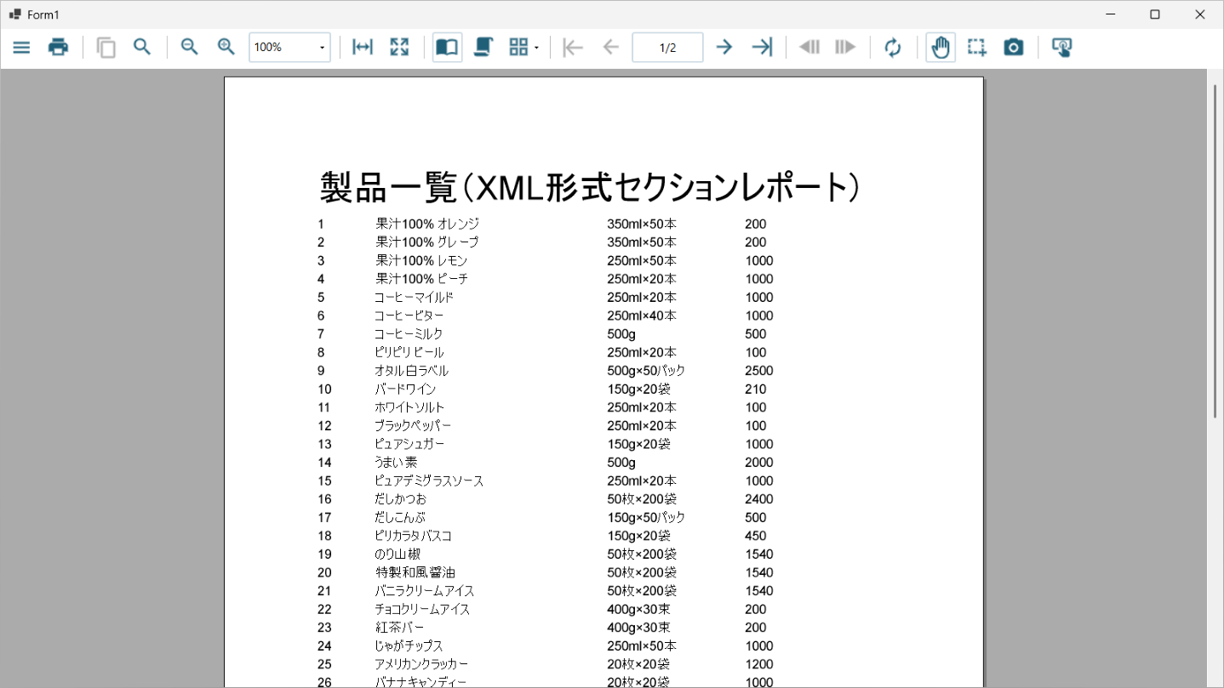Click product name うまい素
The height and width of the screenshot is (688, 1224).
point(396,463)
